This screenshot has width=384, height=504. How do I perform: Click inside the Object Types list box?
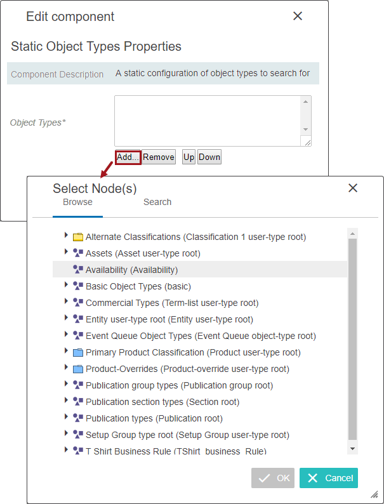coord(206,121)
